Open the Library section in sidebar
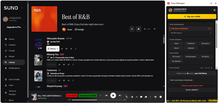This screenshot has width=218, height=103. click(14, 62)
